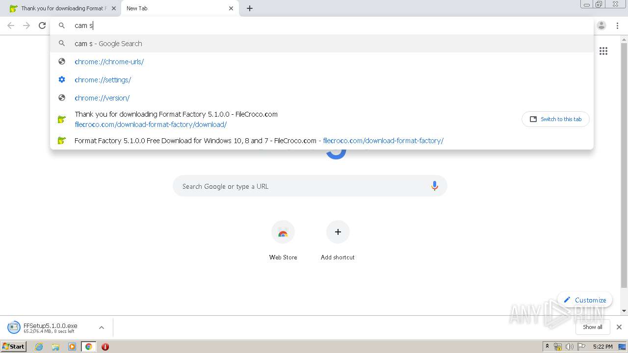The image size is (628, 353).
Task: Open a new tab with plus button
Action: point(250,8)
